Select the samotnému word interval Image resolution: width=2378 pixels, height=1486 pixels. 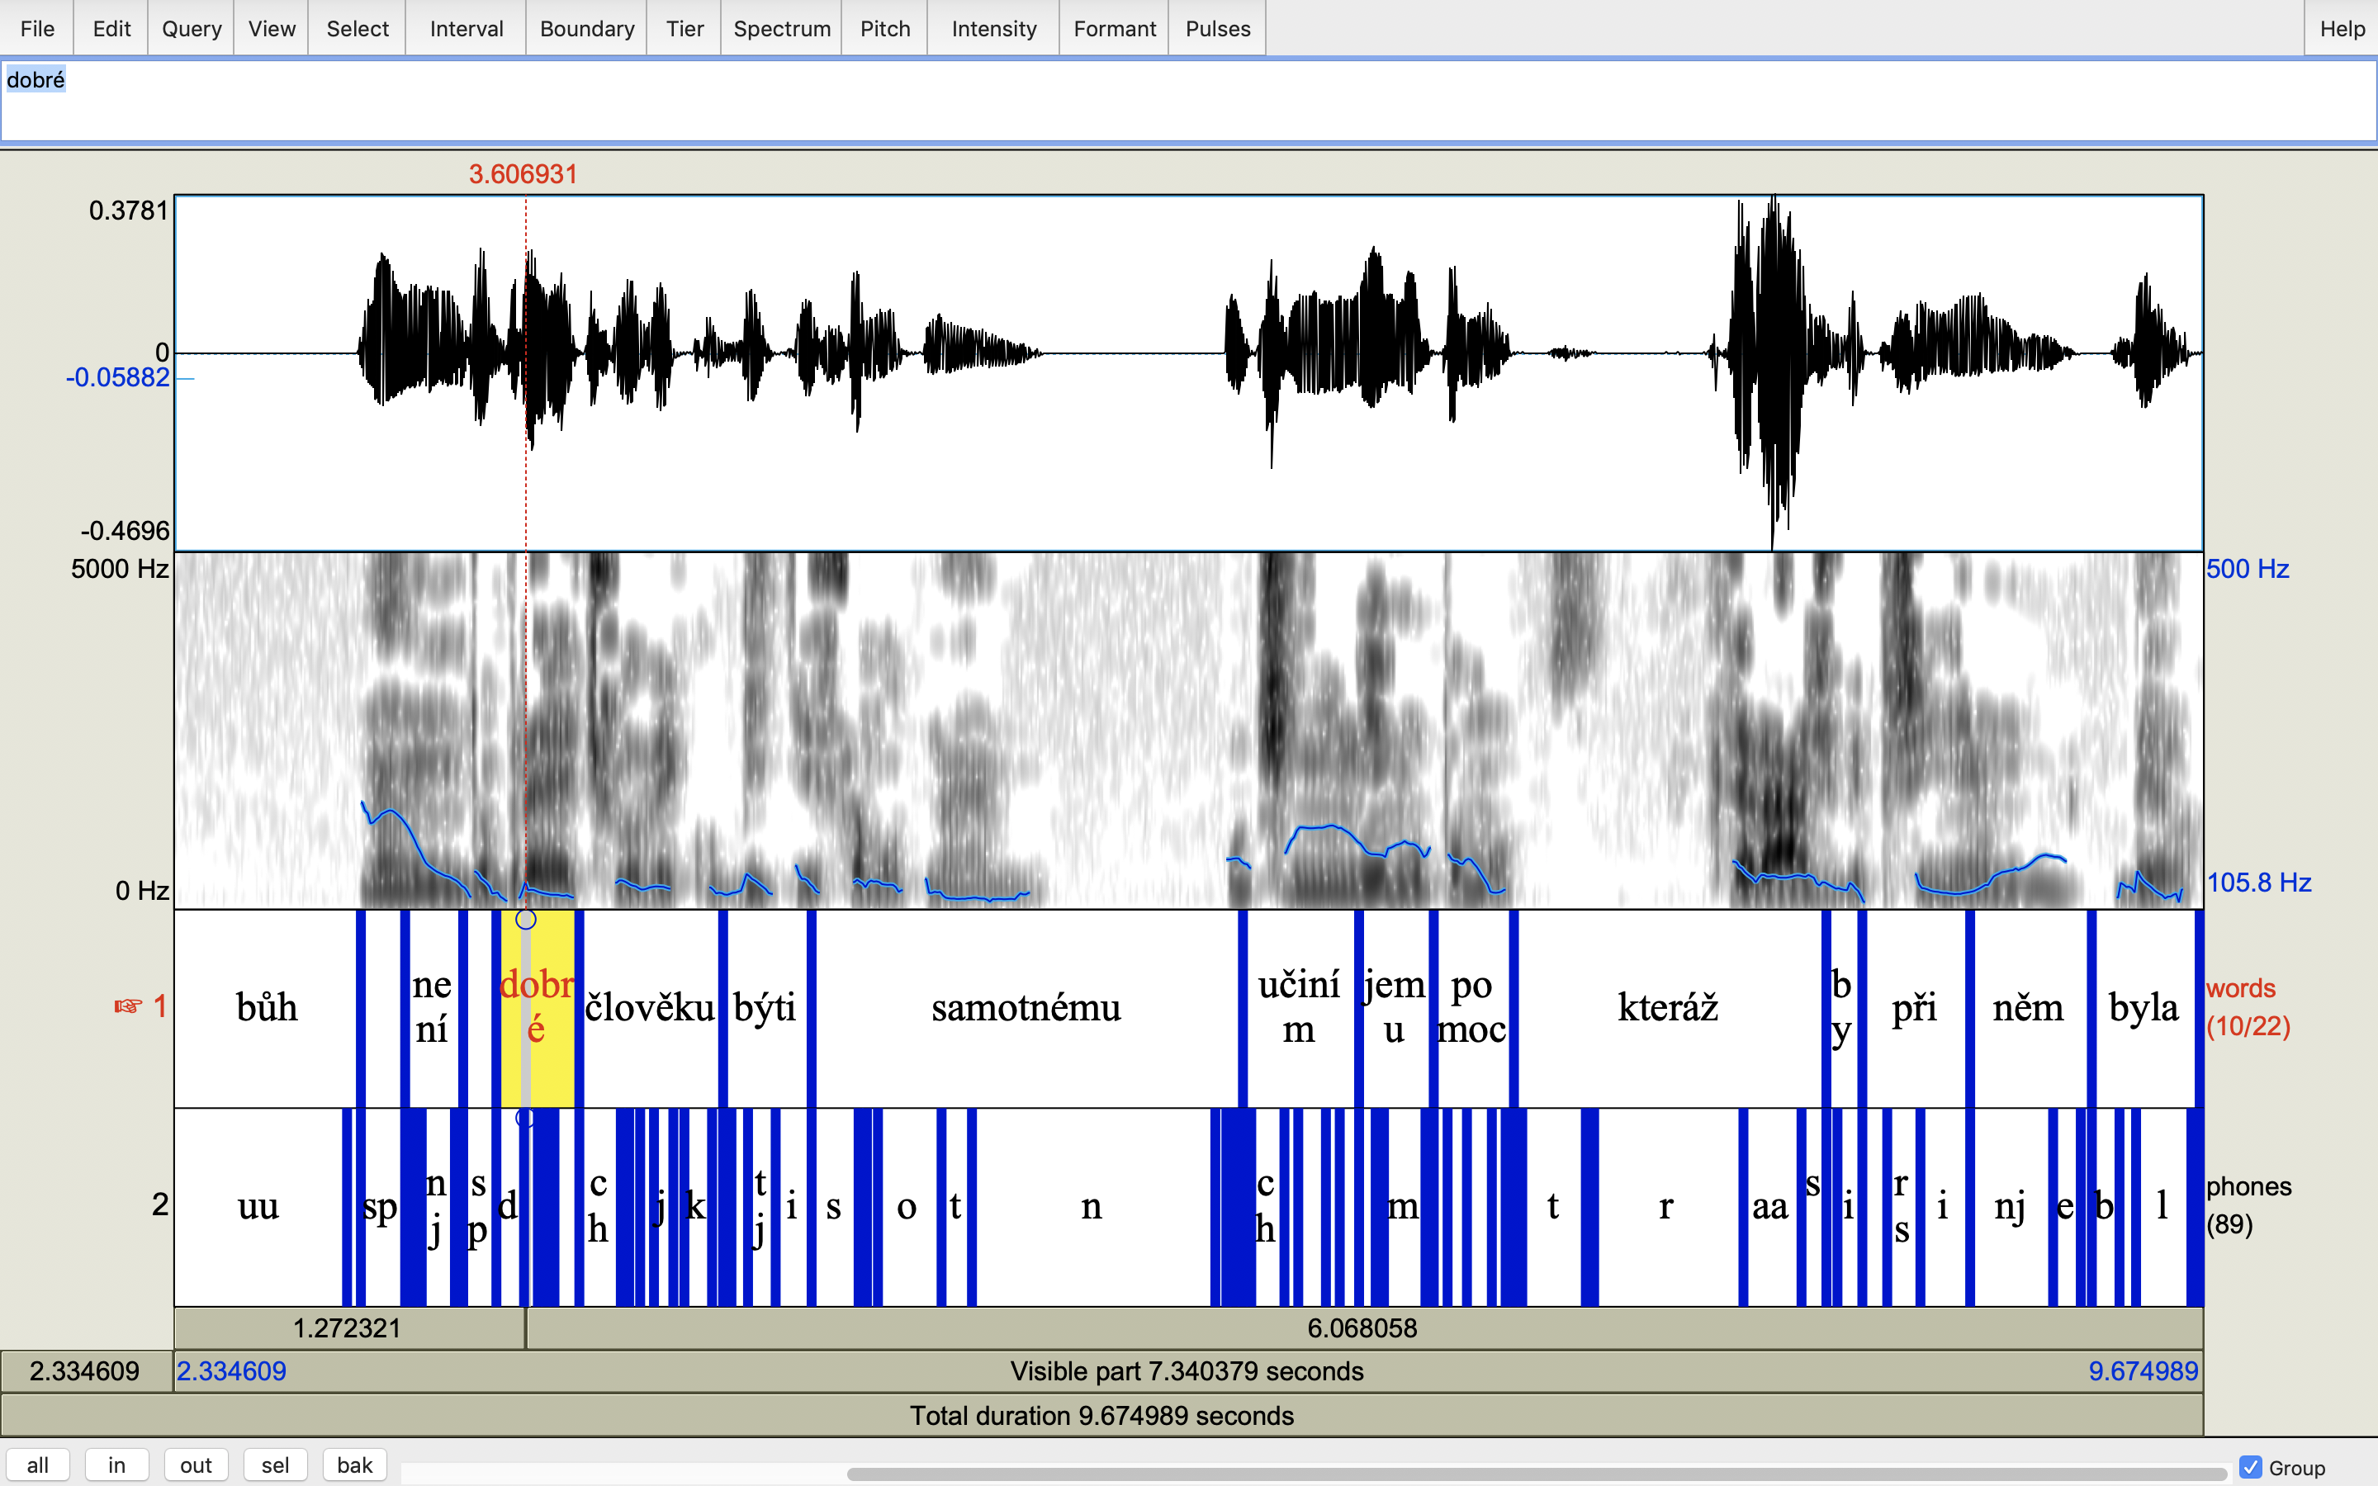tap(1026, 1008)
